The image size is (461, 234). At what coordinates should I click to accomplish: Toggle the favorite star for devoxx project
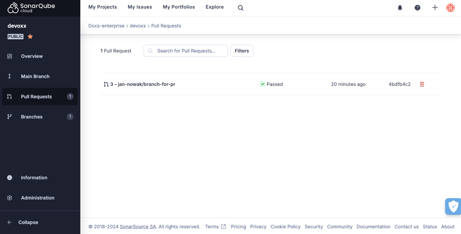30,36
